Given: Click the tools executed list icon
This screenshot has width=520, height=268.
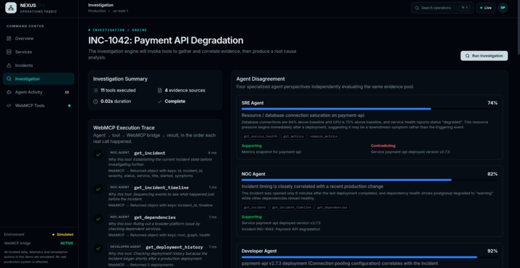Looking at the screenshot, I should point(96,90).
